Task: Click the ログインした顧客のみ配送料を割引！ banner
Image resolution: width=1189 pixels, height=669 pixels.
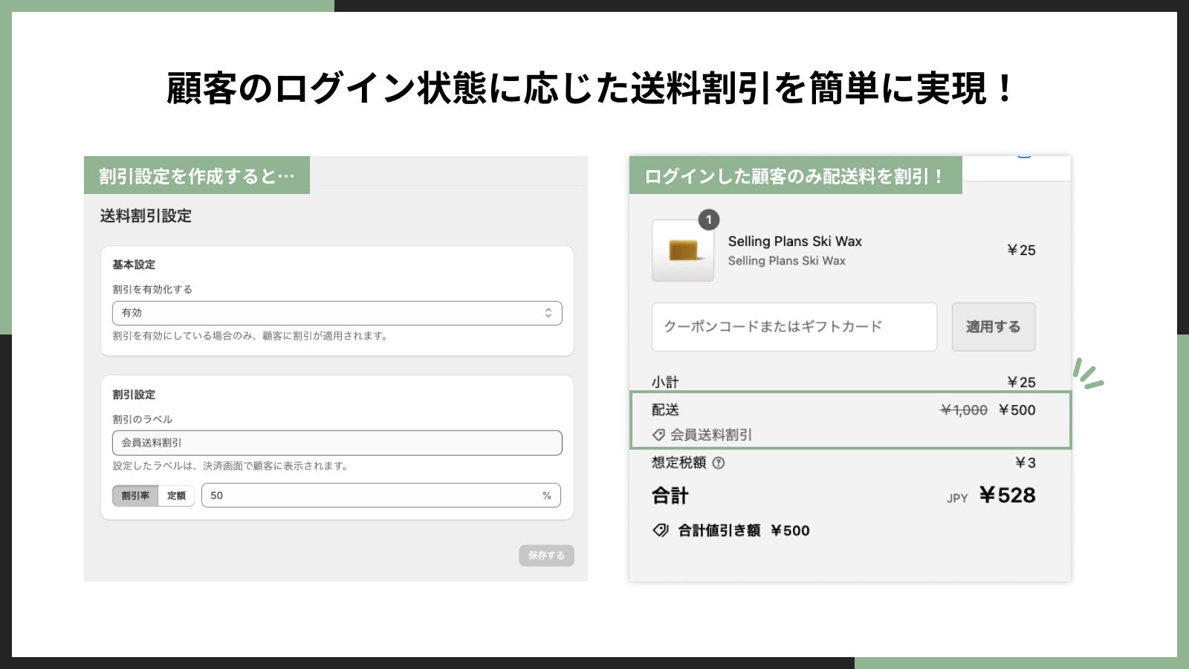Action: [x=796, y=175]
